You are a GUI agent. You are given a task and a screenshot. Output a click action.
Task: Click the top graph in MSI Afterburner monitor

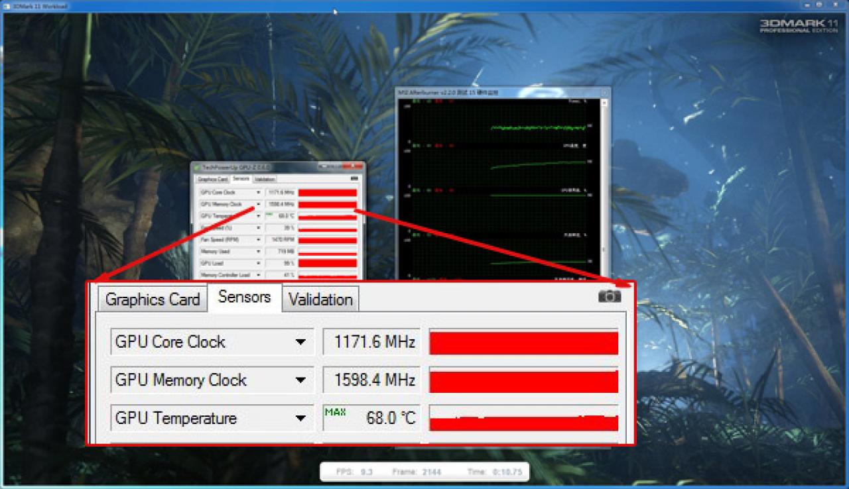point(499,123)
